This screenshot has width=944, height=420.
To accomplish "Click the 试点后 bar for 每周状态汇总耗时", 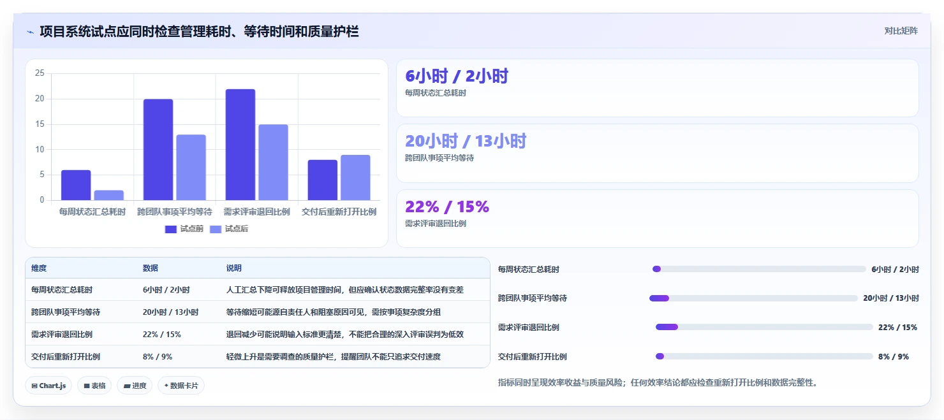I will (109, 196).
